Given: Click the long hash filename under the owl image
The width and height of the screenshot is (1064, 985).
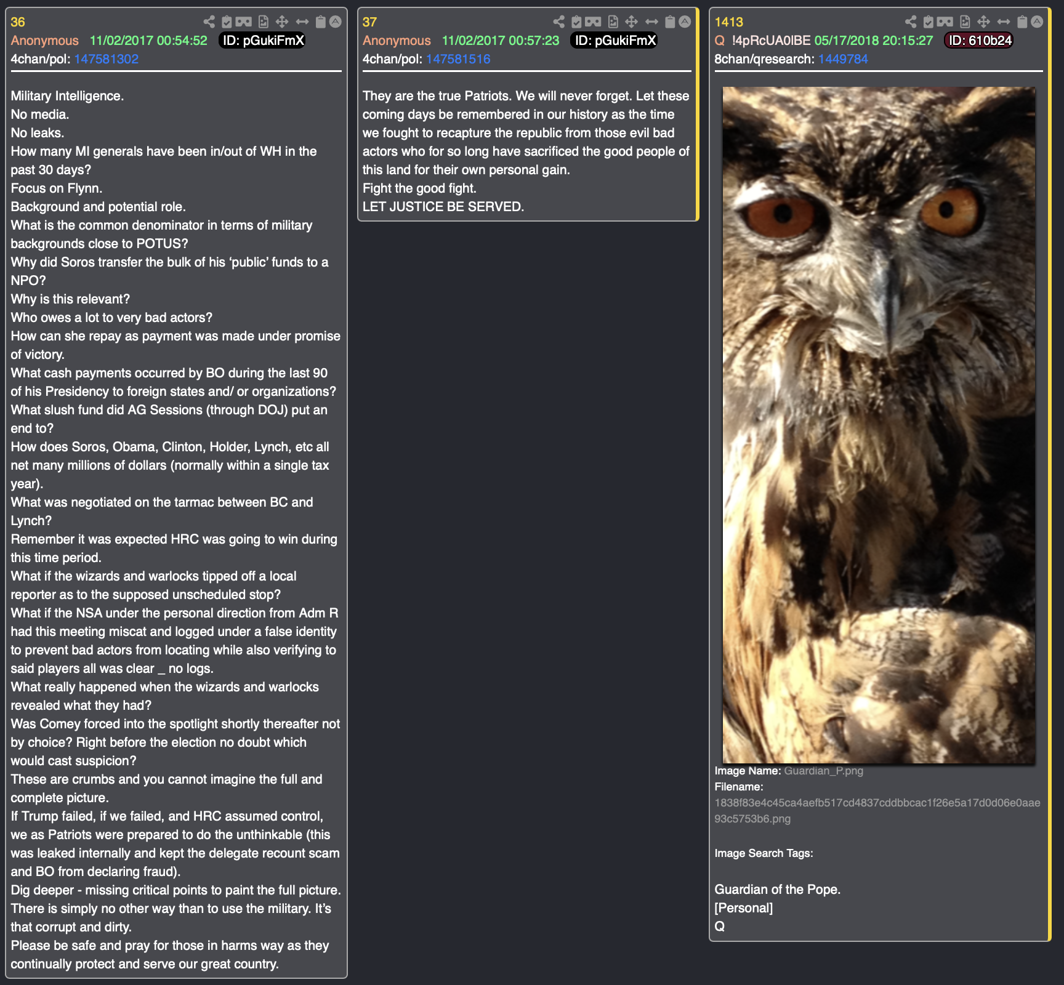Looking at the screenshot, I should [x=877, y=811].
